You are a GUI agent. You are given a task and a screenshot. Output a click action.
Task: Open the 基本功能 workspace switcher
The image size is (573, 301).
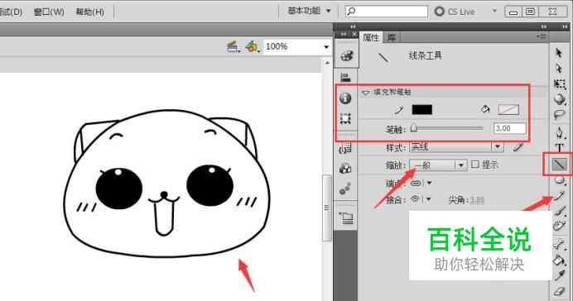tap(309, 11)
